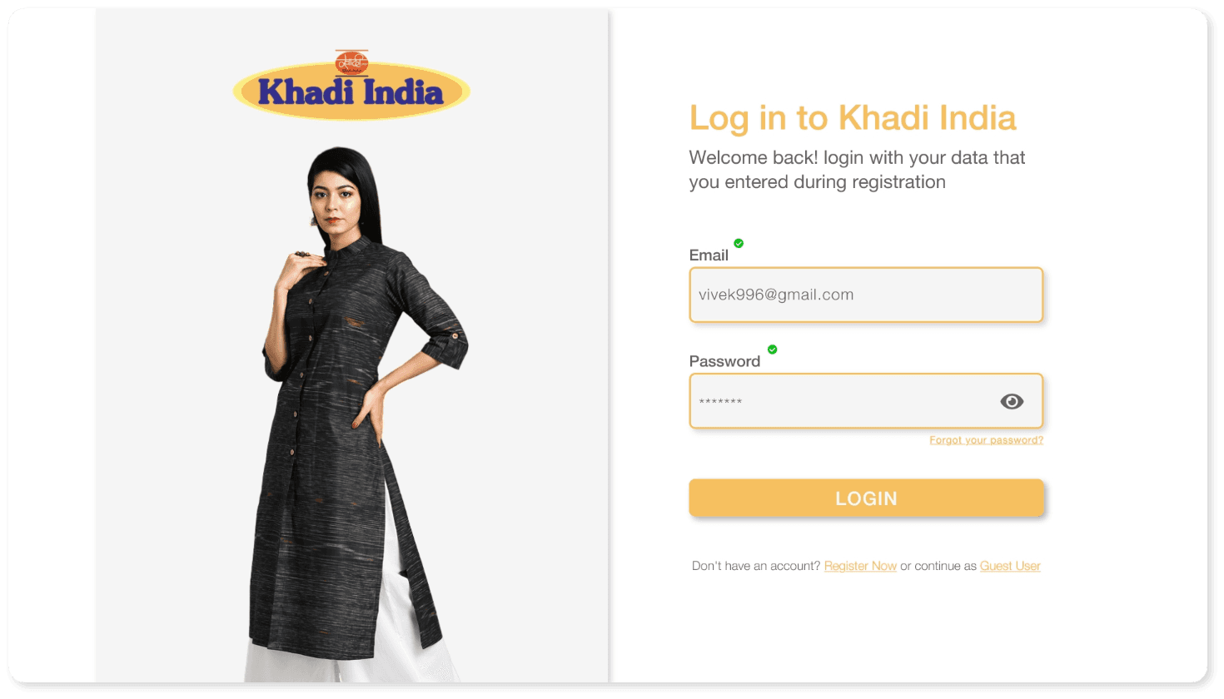Open the Forgot your password link
Screen dimensions: 1224x699
(986, 440)
